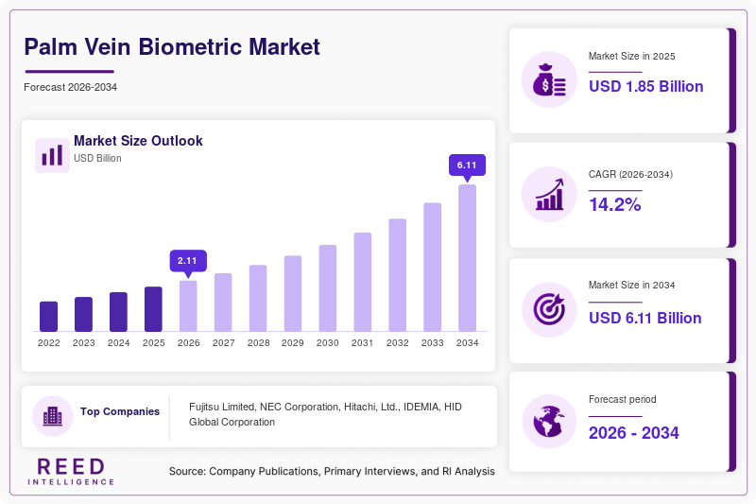756x504 pixels.
Task: Click the Top Companies label
Action: [120, 411]
